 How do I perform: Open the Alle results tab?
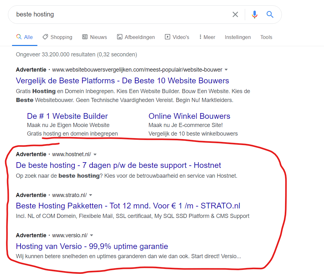[24, 37]
